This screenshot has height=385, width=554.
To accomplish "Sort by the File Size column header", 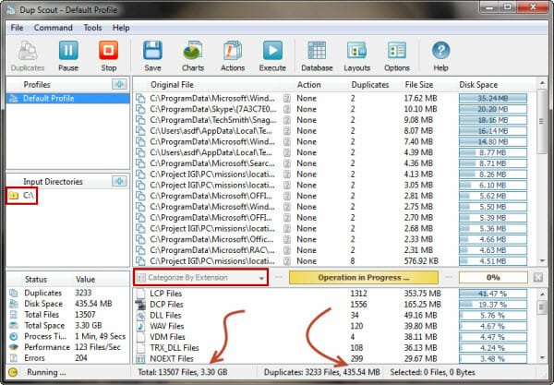I will [418, 84].
